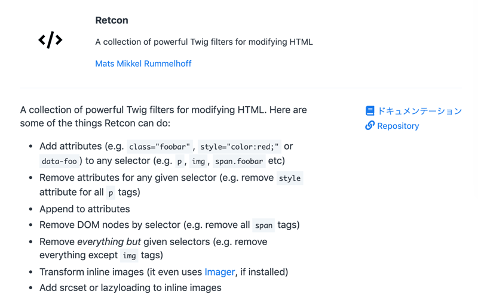The image size is (478, 297).
Task: Open the Repository link
Action: (398, 126)
